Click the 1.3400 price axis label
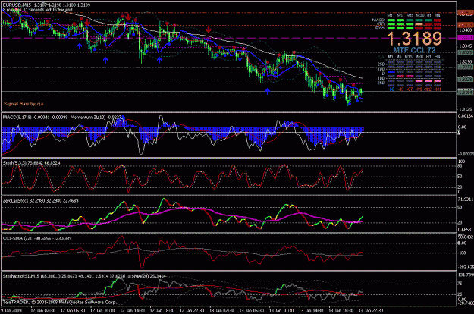This screenshot has height=314, width=474. (465, 30)
